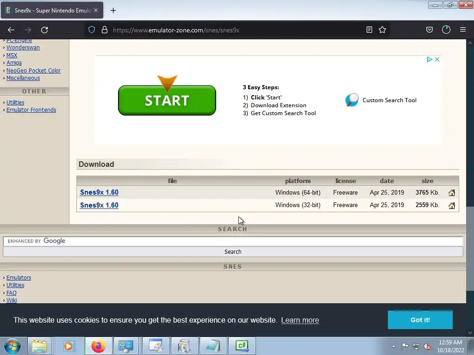Switch to Firefox in the taskbar
The width and height of the screenshot is (474, 355).
click(99, 346)
